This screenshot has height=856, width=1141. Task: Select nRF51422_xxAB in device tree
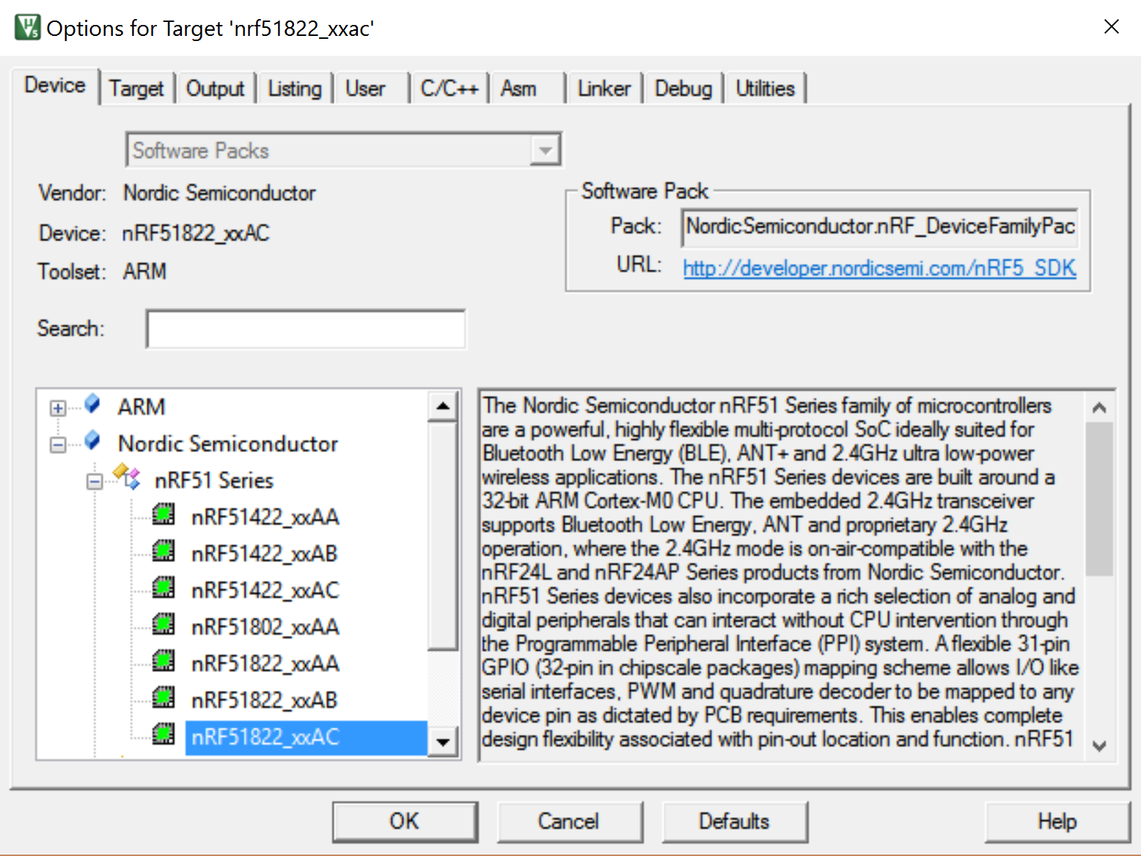coord(264,554)
